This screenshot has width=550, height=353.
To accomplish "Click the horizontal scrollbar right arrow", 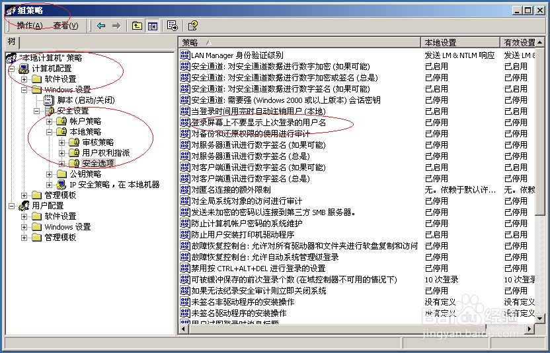I will [x=530, y=329].
